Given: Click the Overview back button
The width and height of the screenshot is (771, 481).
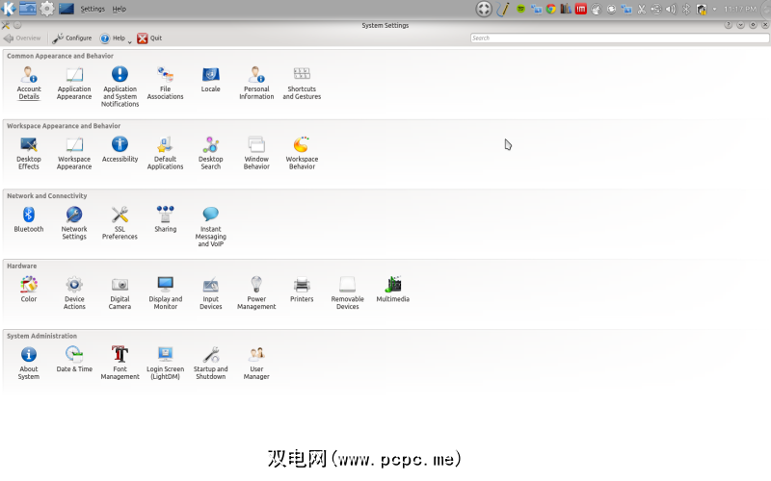Looking at the screenshot, I should [x=22, y=38].
